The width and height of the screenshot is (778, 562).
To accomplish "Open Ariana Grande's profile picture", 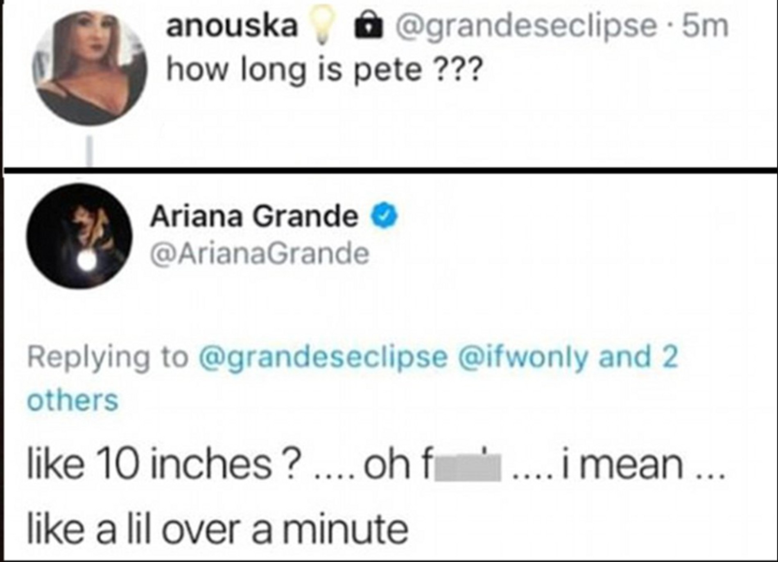I will [79, 236].
